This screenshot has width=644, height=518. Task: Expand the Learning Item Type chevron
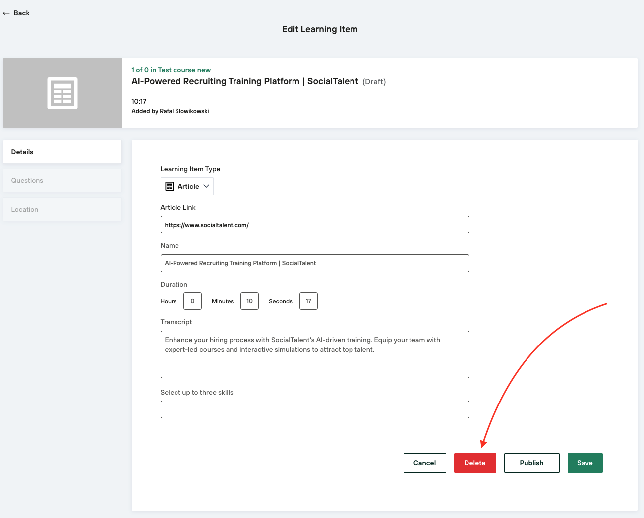point(206,186)
